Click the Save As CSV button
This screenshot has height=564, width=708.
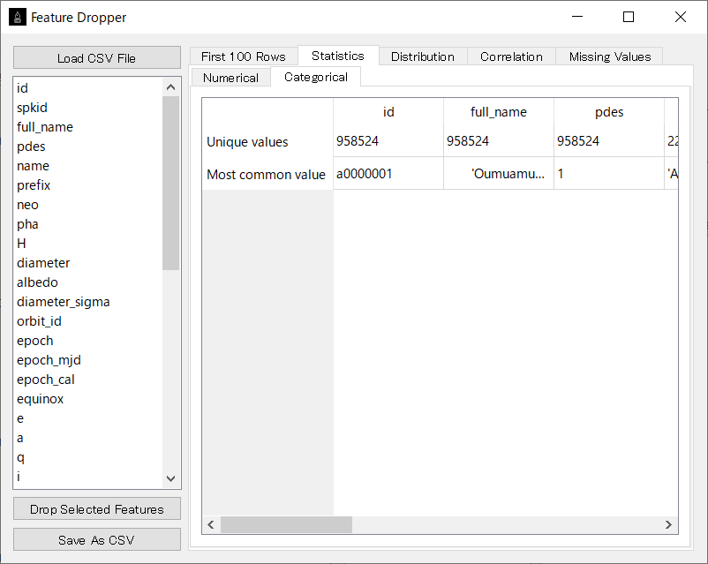click(x=97, y=539)
